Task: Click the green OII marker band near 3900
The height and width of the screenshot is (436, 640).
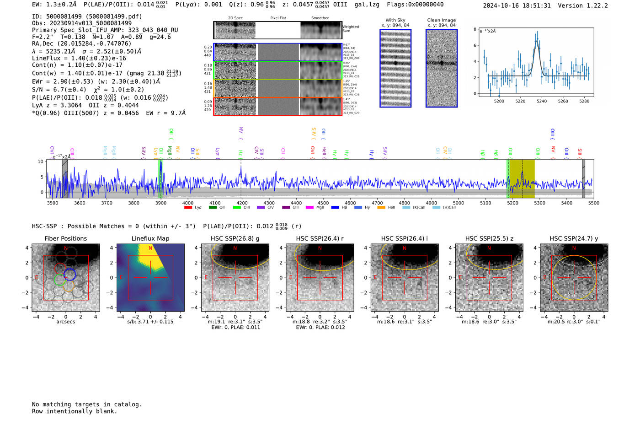Action: [x=160, y=178]
